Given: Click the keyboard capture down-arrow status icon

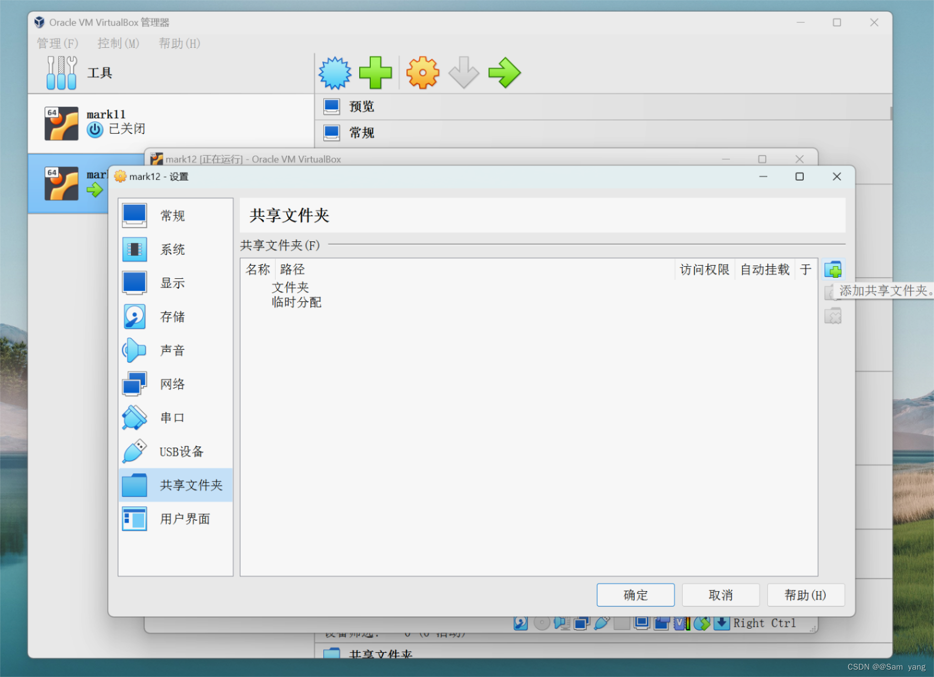Looking at the screenshot, I should tap(722, 623).
